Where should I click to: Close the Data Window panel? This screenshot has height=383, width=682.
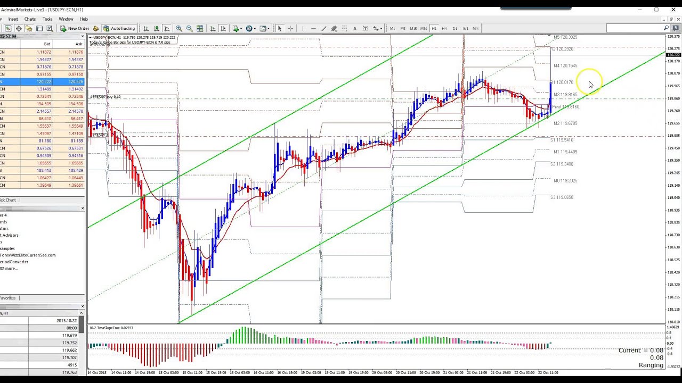83,306
